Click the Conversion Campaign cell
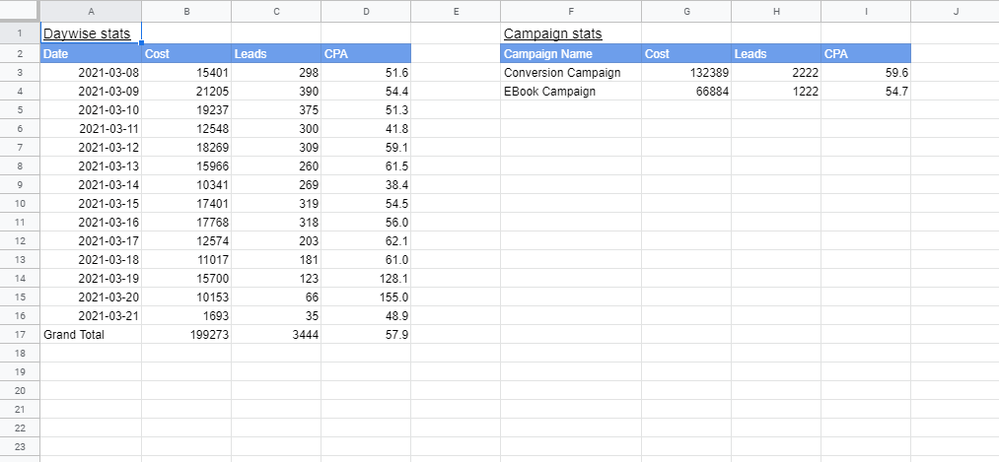Viewport: 999px width, 462px height. (571, 73)
